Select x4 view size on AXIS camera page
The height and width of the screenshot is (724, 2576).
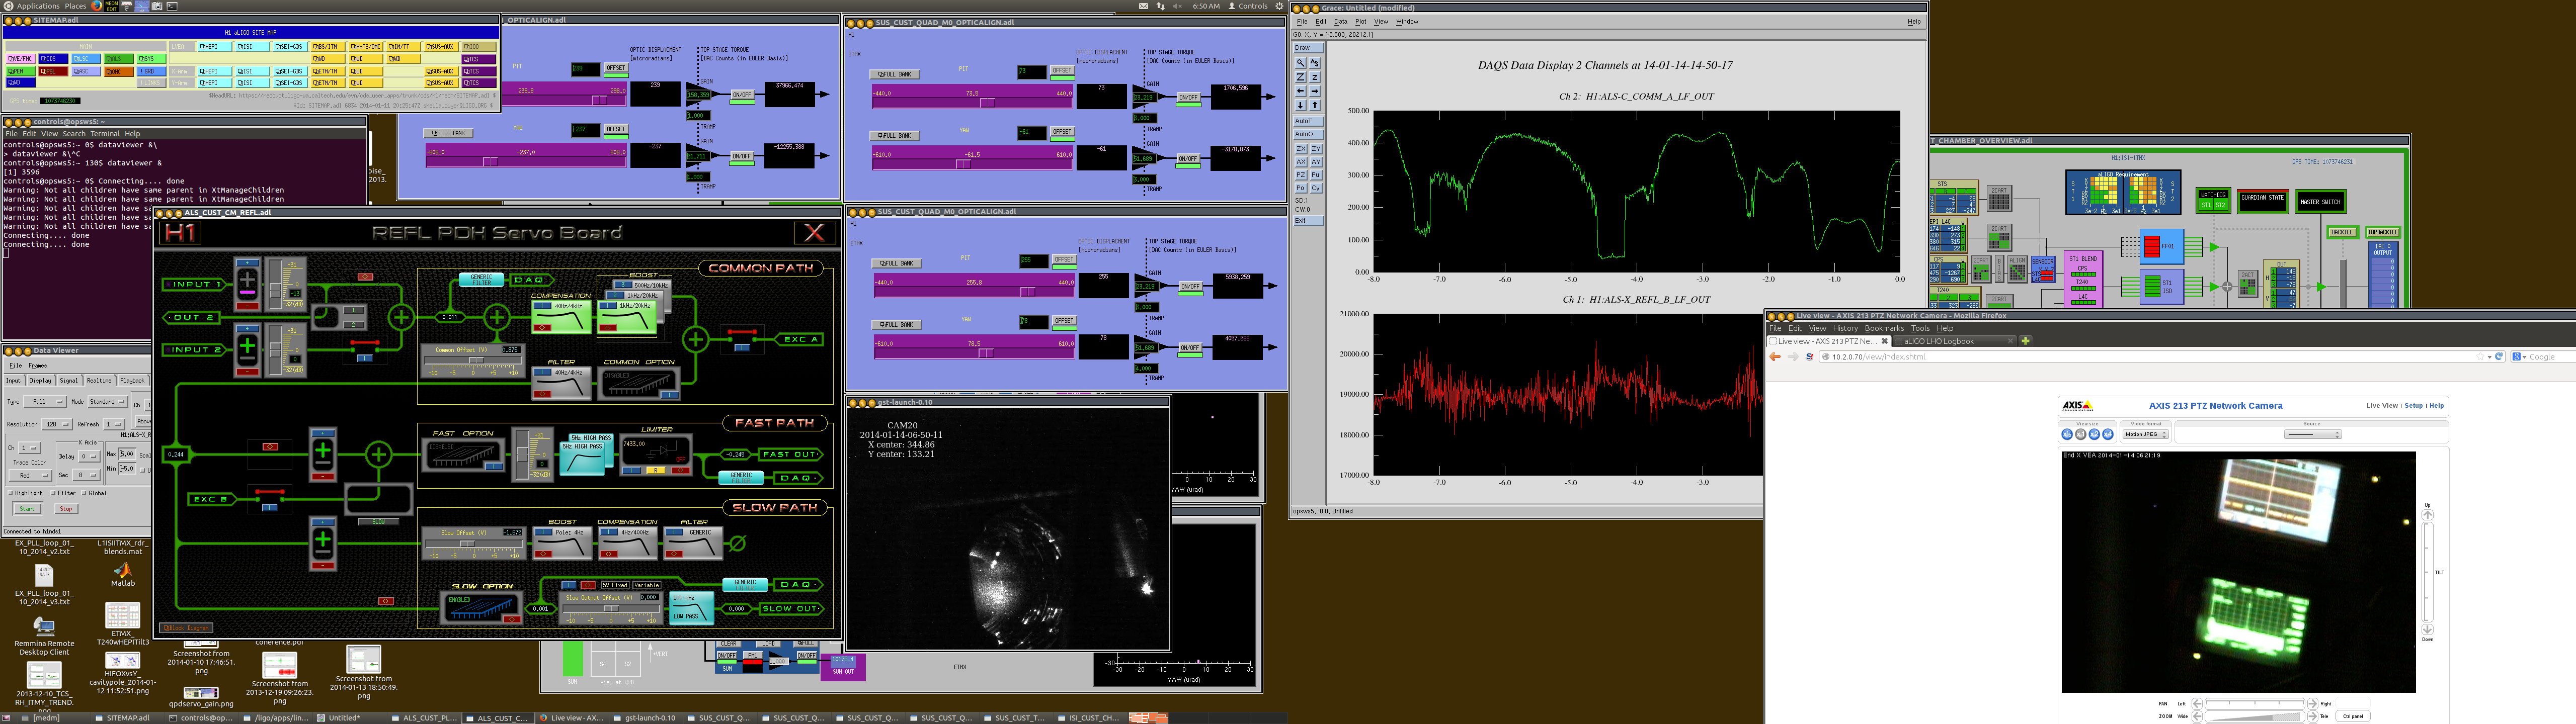2108,434
